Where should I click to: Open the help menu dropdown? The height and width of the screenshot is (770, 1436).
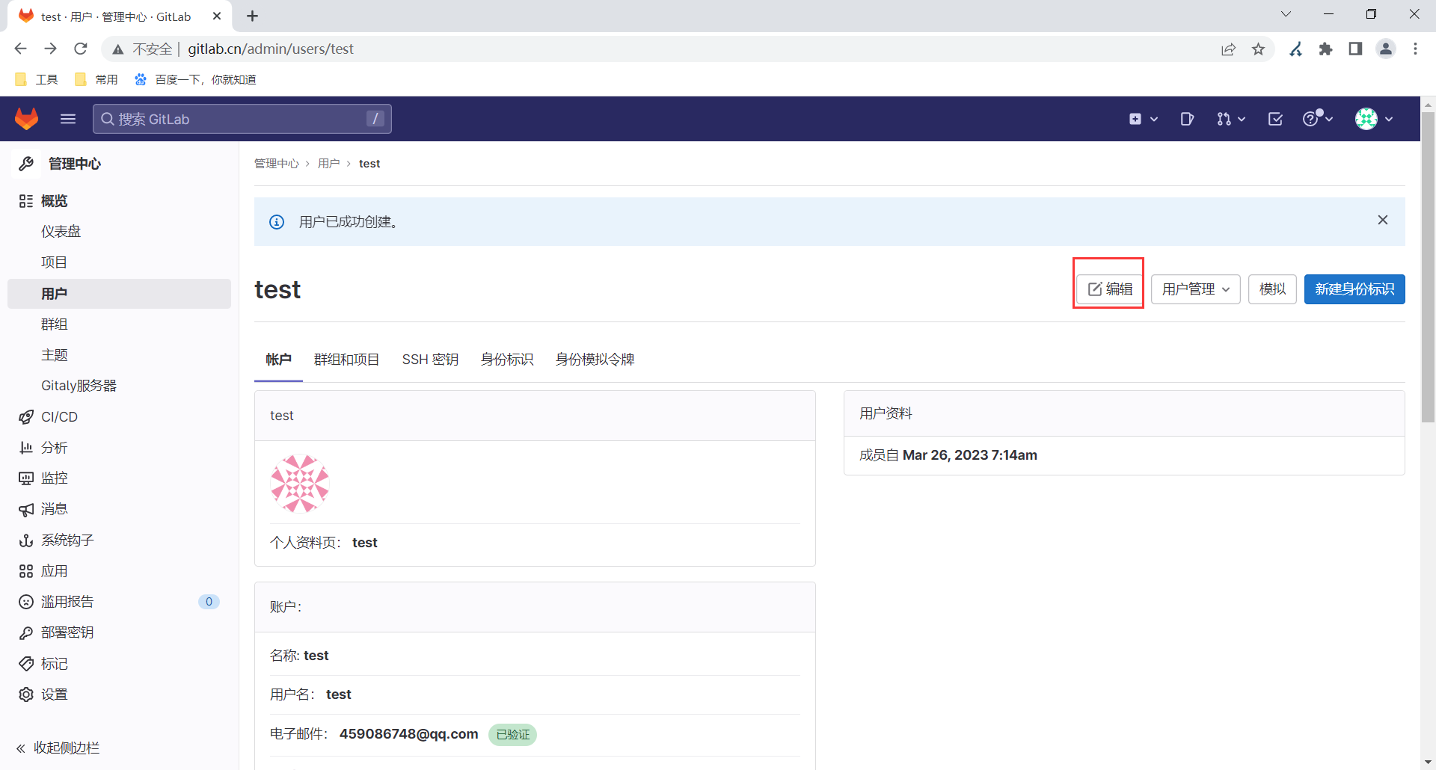point(1318,118)
